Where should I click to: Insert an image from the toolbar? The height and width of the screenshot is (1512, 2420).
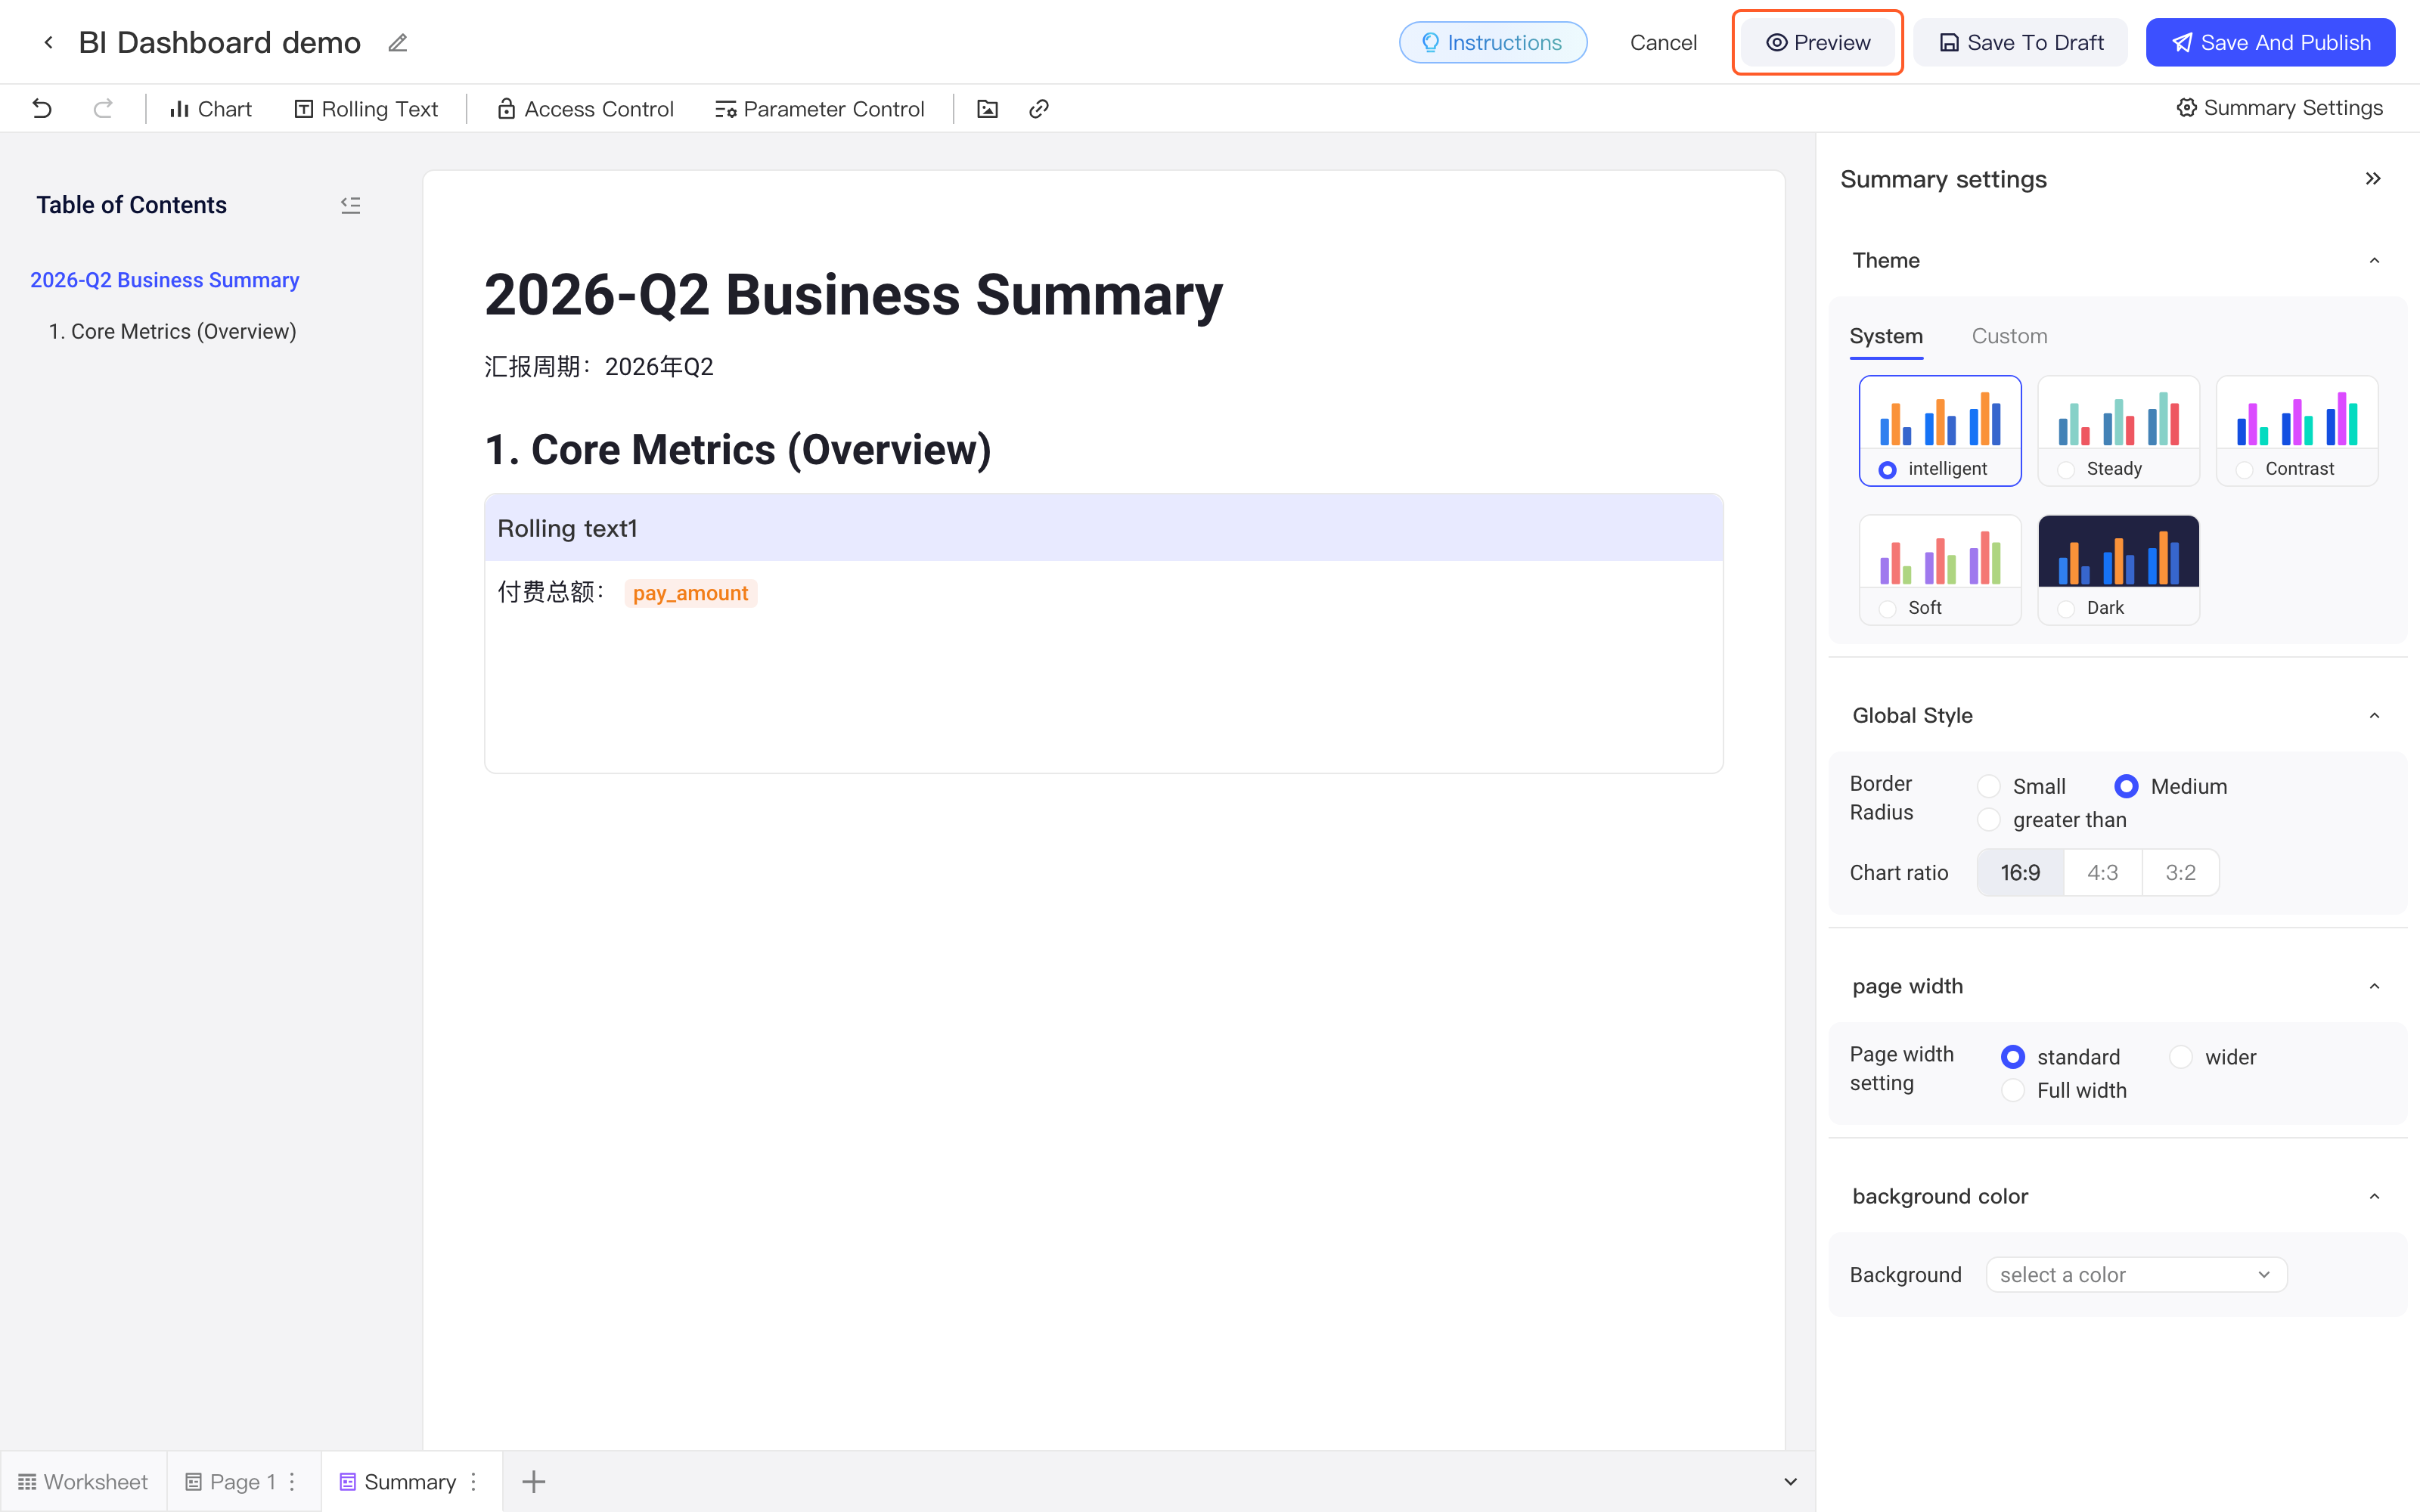[988, 109]
